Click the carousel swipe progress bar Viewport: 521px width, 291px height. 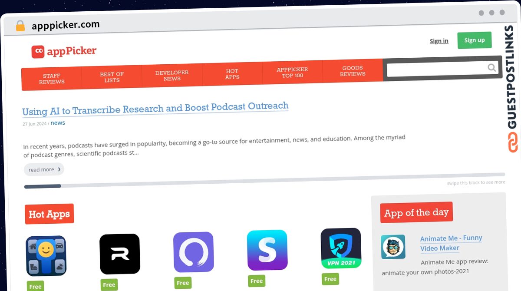coord(264,181)
